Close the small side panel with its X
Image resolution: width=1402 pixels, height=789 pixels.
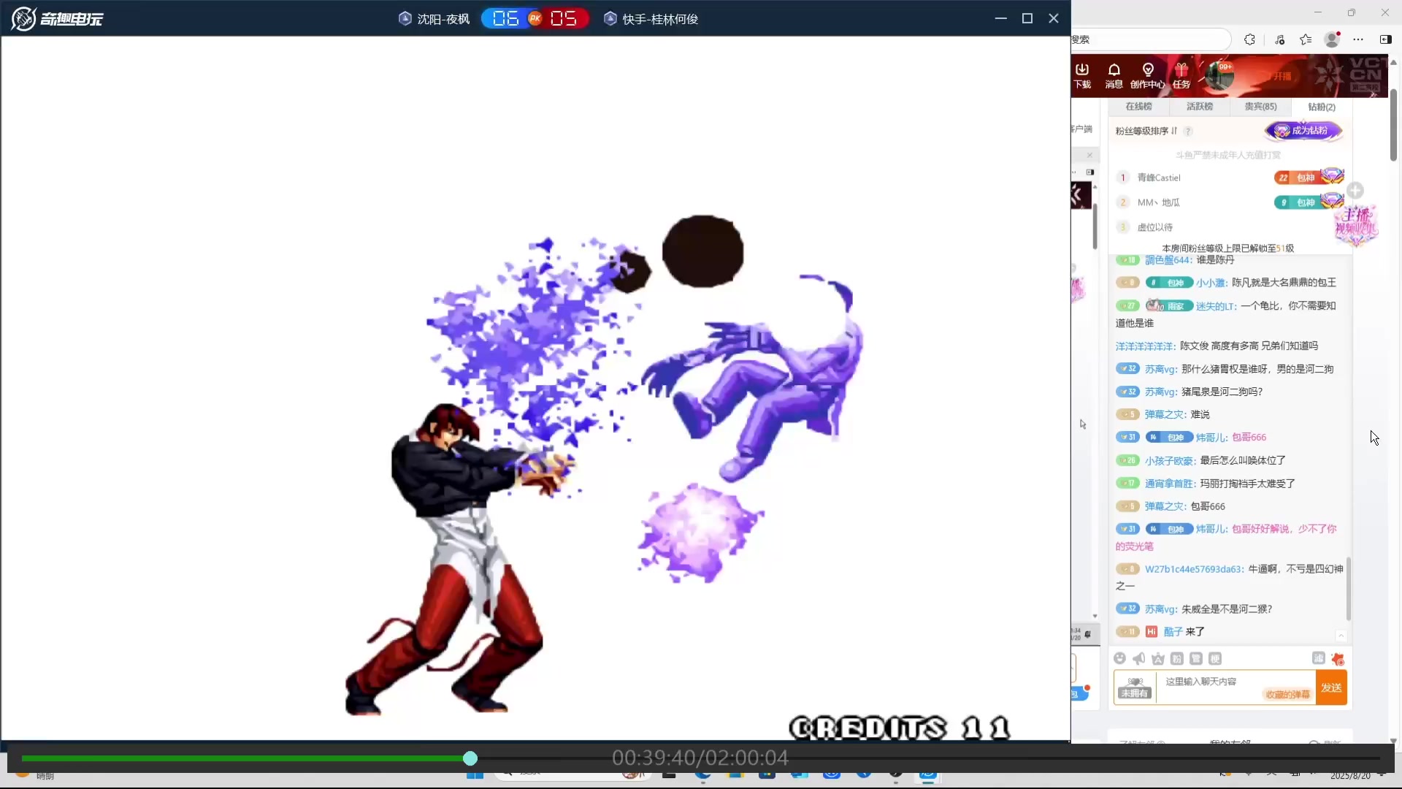coord(1089,155)
